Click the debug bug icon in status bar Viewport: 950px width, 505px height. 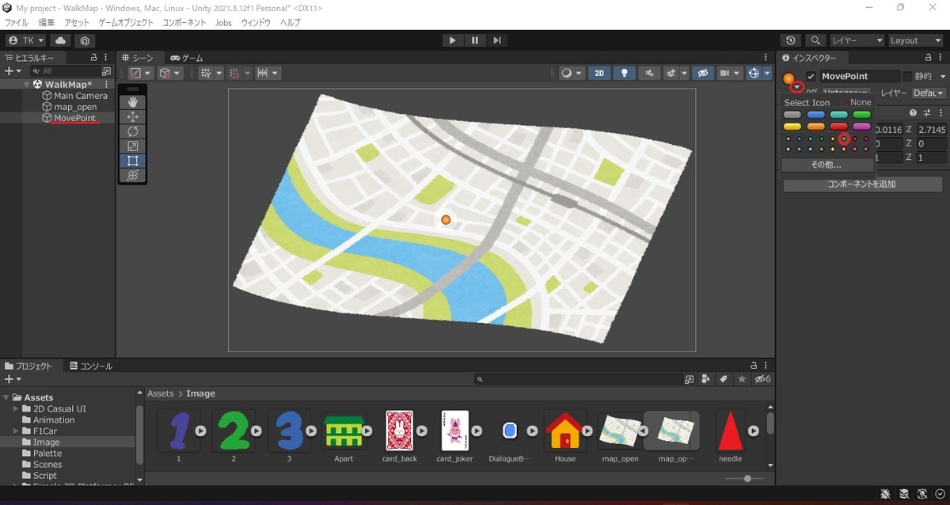tap(886, 494)
